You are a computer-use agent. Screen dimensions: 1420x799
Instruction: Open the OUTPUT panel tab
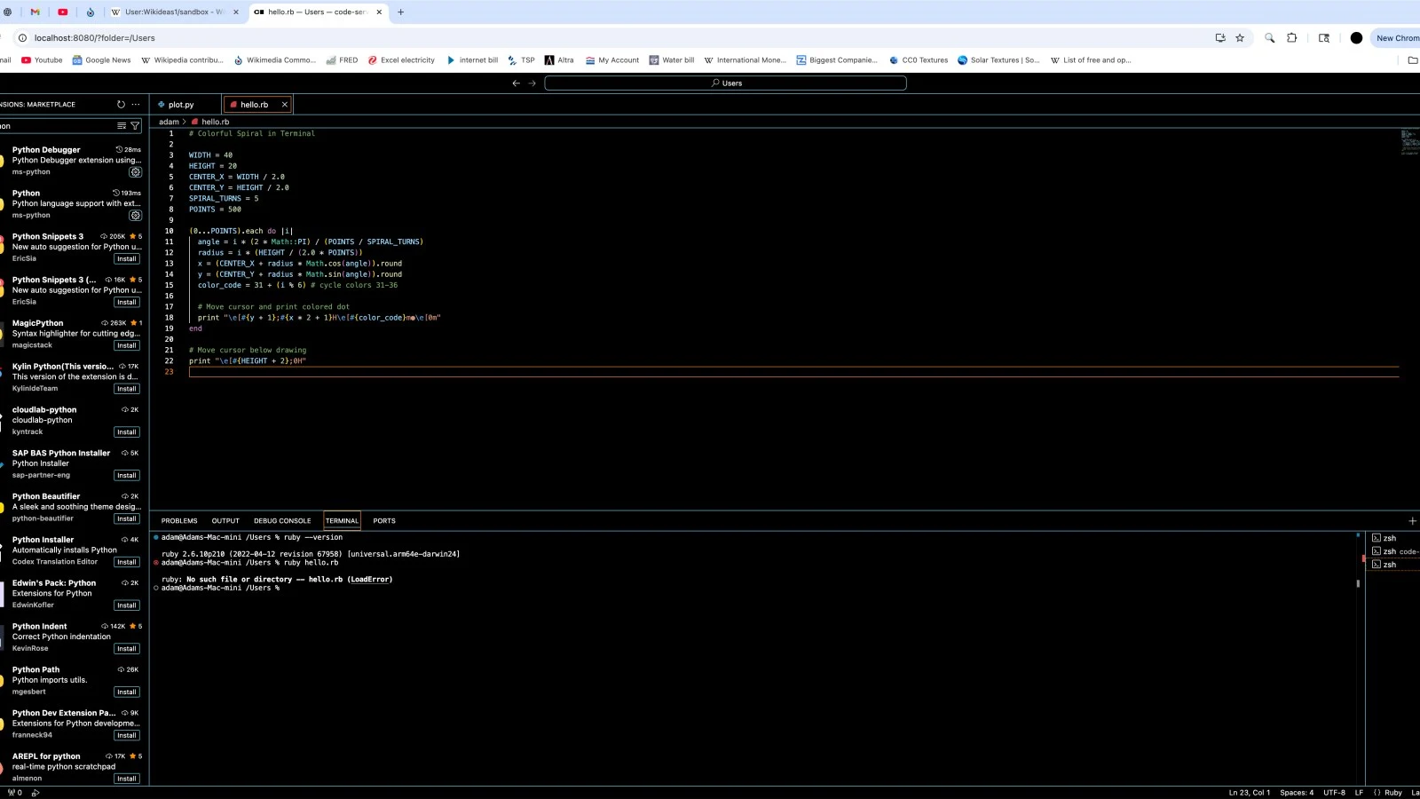[225, 521]
